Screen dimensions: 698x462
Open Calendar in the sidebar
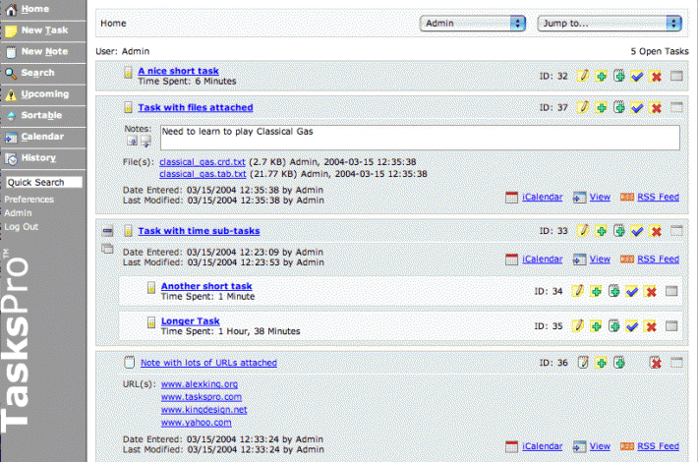pyautogui.click(x=43, y=137)
